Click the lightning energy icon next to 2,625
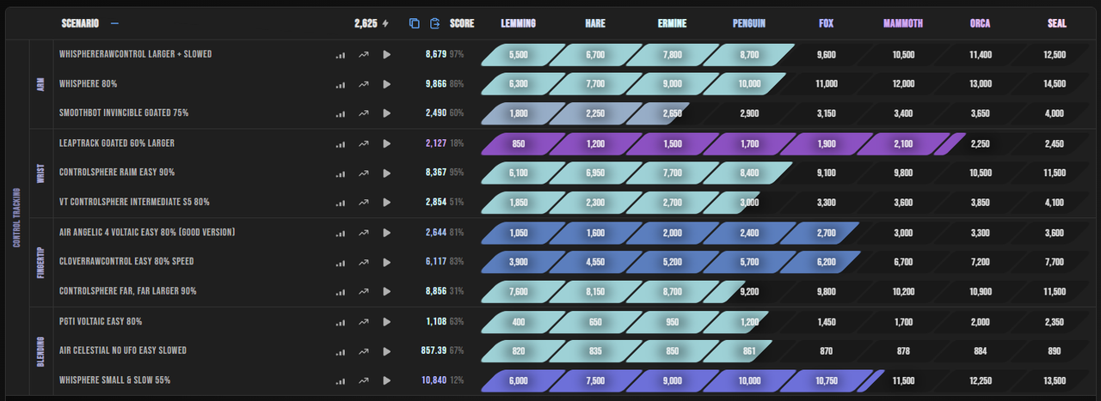Image resolution: width=1101 pixels, height=401 pixels. pos(385,23)
